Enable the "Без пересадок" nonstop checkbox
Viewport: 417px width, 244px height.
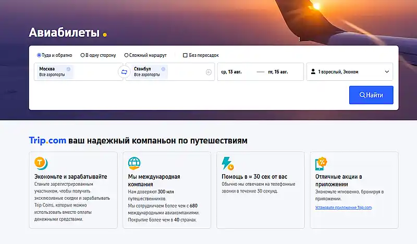[201, 55]
